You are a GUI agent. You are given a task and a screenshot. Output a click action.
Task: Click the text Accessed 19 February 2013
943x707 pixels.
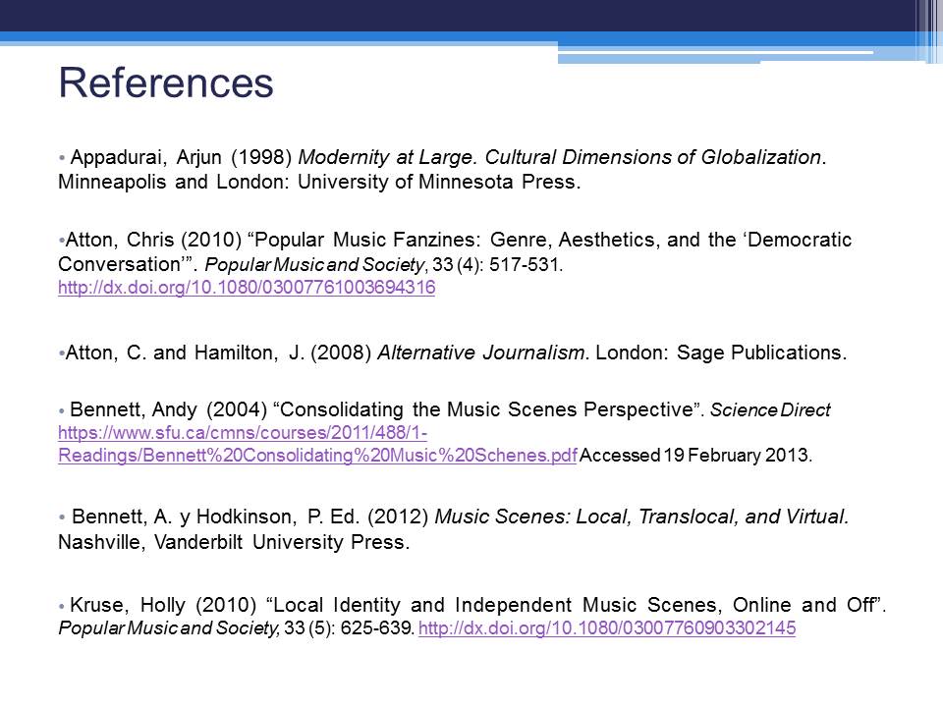point(696,456)
